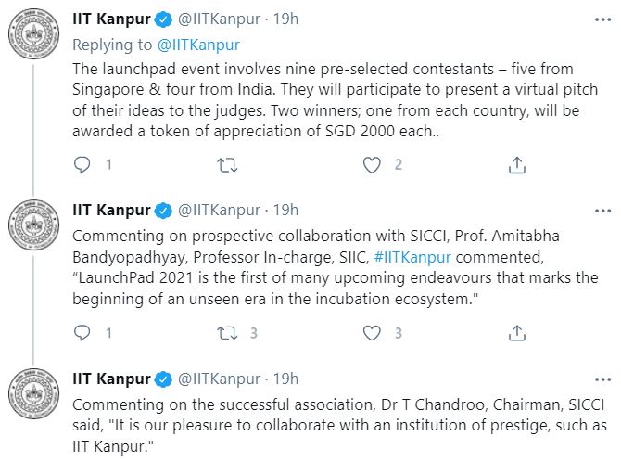621x462 pixels.
Task: Open the 19h timestamp of SICCI collaboration tweet
Action: click(286, 208)
